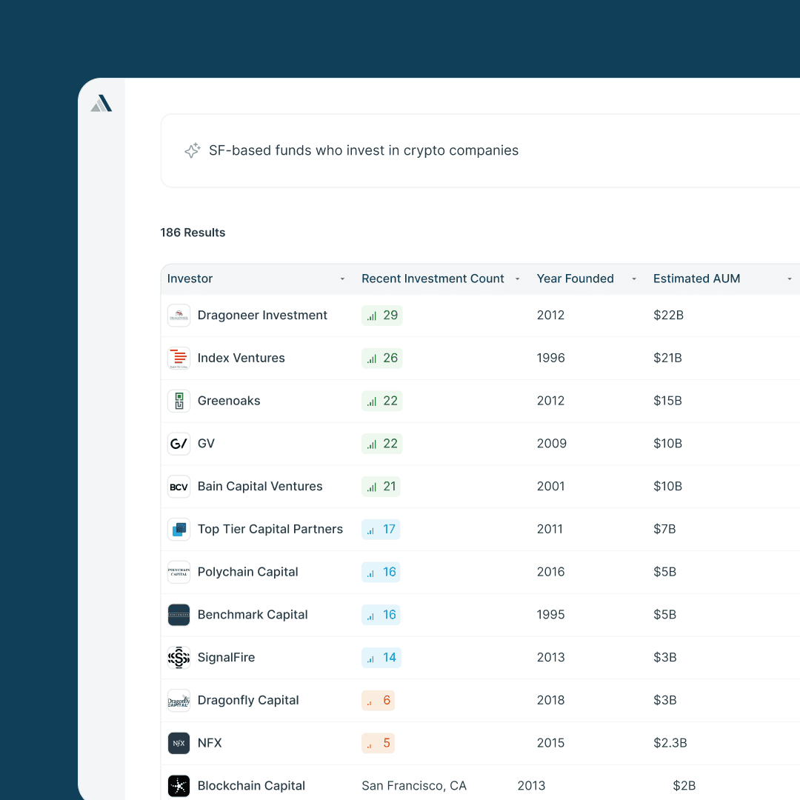Click Top Tier AUM value $7B
The height and width of the screenshot is (800, 800).
click(x=664, y=530)
